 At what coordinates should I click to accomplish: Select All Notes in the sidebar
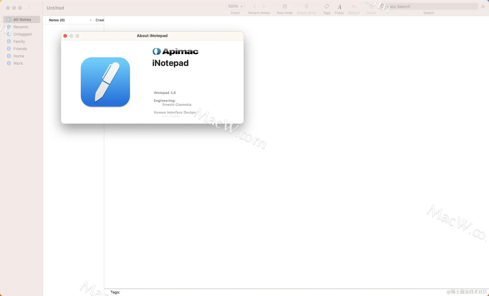(22, 20)
